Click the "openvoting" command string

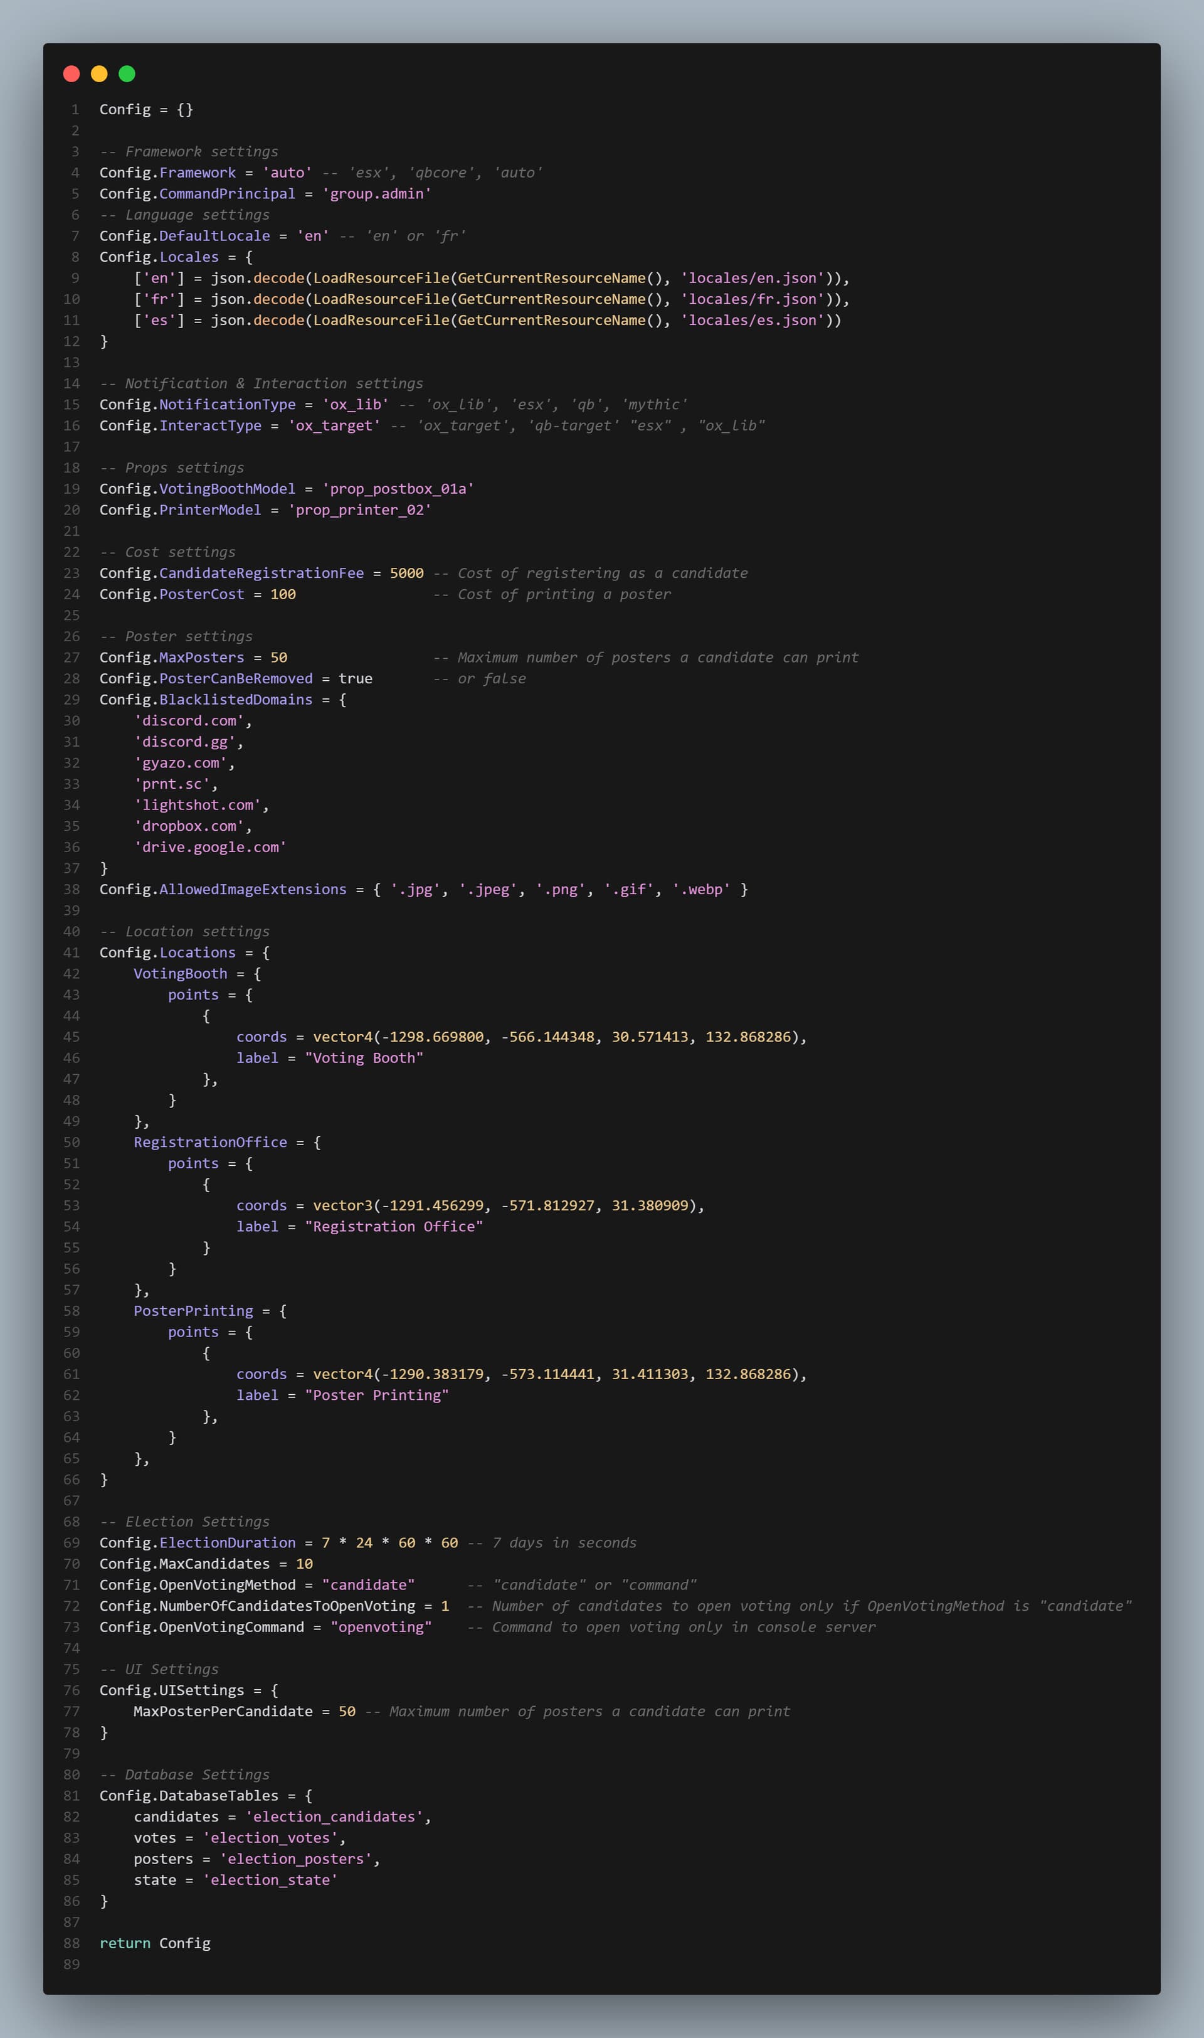(x=381, y=1628)
